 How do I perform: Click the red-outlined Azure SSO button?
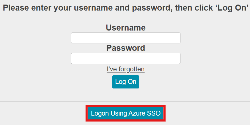coord(126,113)
